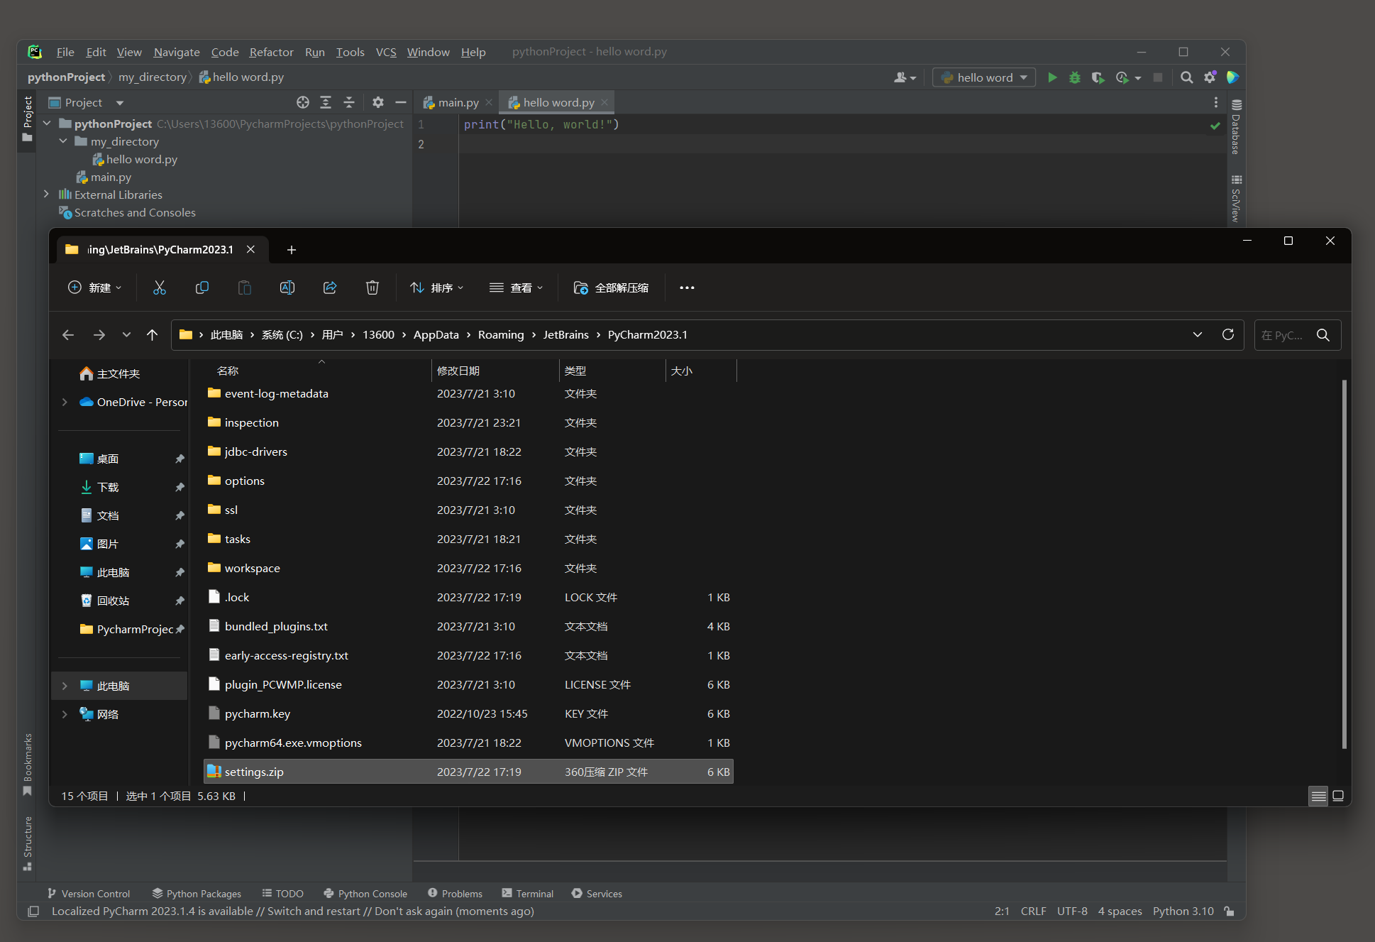Expand the address bar history dropdown
This screenshot has width=1375, height=942.
(x=1198, y=334)
